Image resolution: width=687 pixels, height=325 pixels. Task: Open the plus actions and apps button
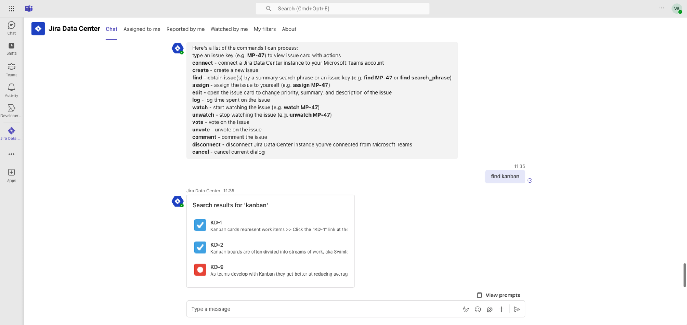coord(501,309)
